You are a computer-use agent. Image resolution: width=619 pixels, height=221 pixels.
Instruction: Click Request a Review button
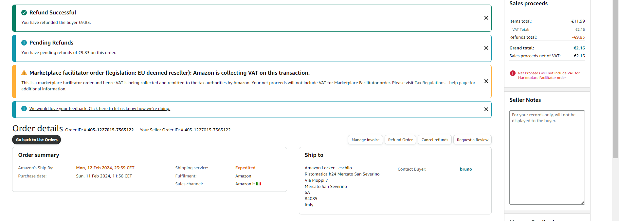472,140
